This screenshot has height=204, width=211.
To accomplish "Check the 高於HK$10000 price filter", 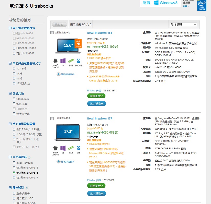I will click(14, 53).
